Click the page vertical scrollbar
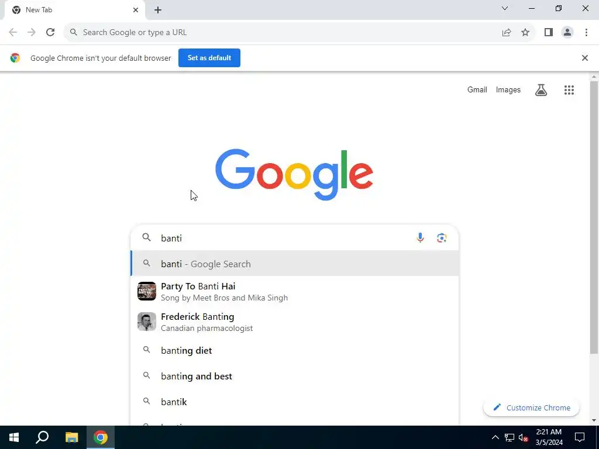 point(594,217)
